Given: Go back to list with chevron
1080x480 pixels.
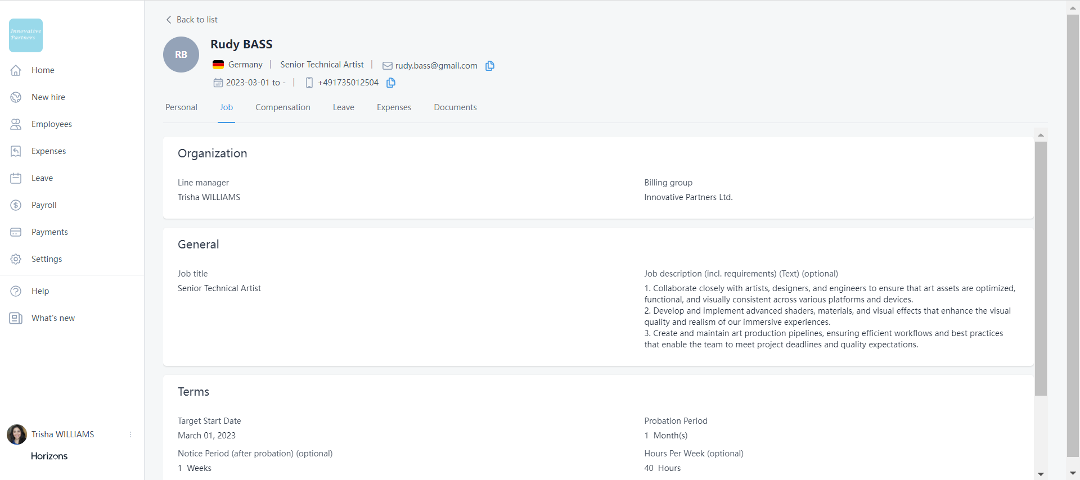Looking at the screenshot, I should click(169, 20).
